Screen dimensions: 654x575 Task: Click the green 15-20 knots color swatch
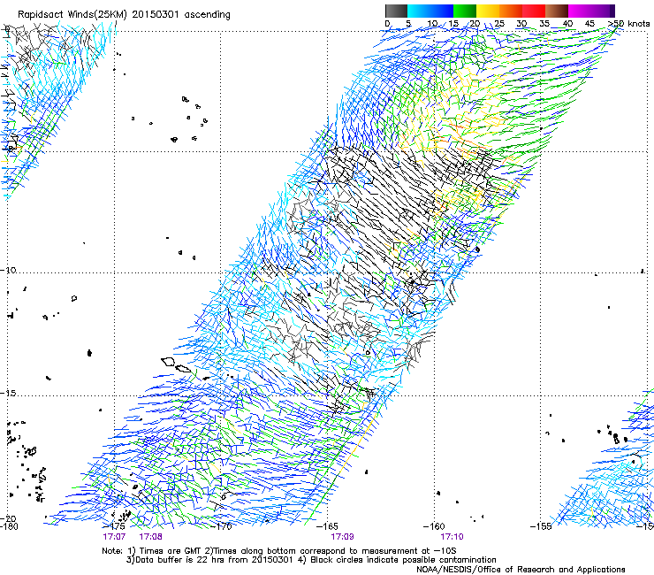(465, 11)
